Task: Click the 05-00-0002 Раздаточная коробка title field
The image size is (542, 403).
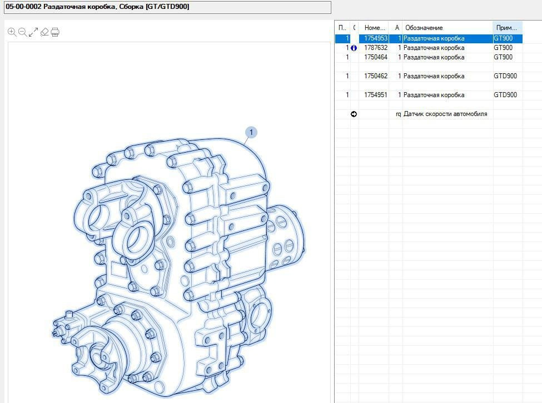Action: click(166, 7)
